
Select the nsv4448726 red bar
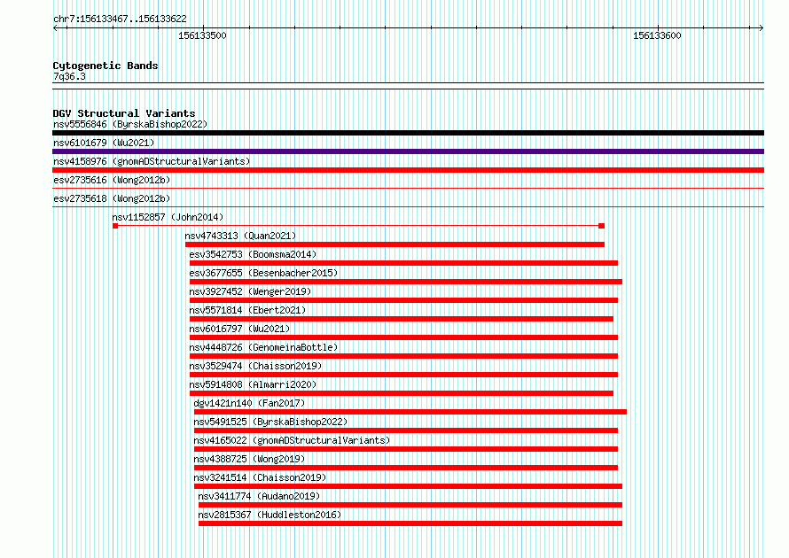[403, 356]
